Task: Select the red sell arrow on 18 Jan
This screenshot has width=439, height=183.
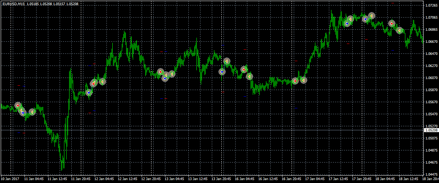Action: click(392, 24)
